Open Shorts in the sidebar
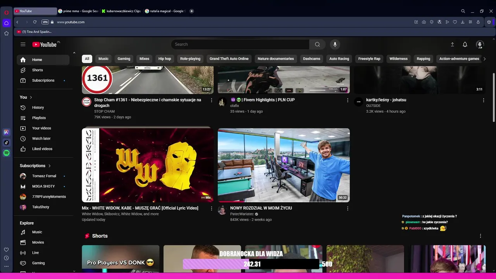496x279 pixels. [x=43, y=70]
